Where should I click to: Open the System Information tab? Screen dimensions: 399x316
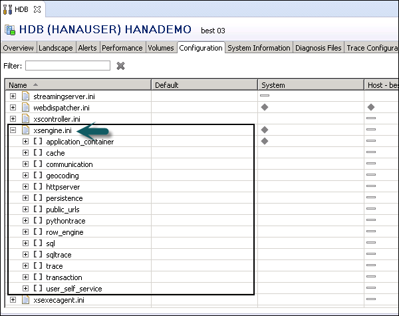(259, 48)
